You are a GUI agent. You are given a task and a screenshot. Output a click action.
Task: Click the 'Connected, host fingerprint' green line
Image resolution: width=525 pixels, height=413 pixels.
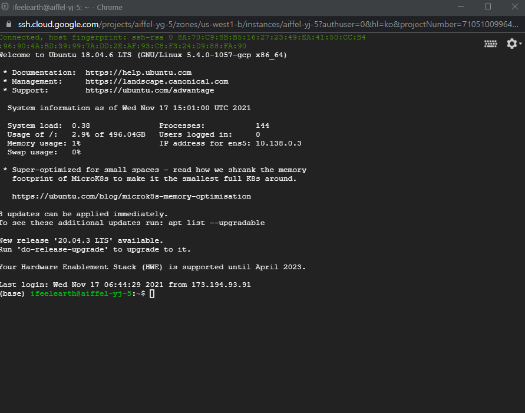pos(183,37)
